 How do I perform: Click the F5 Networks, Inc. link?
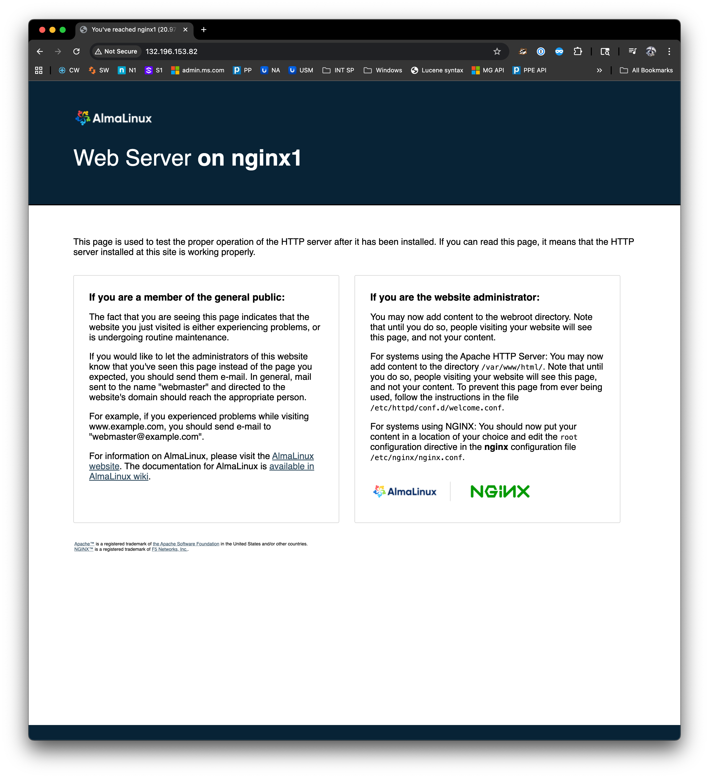pos(169,549)
